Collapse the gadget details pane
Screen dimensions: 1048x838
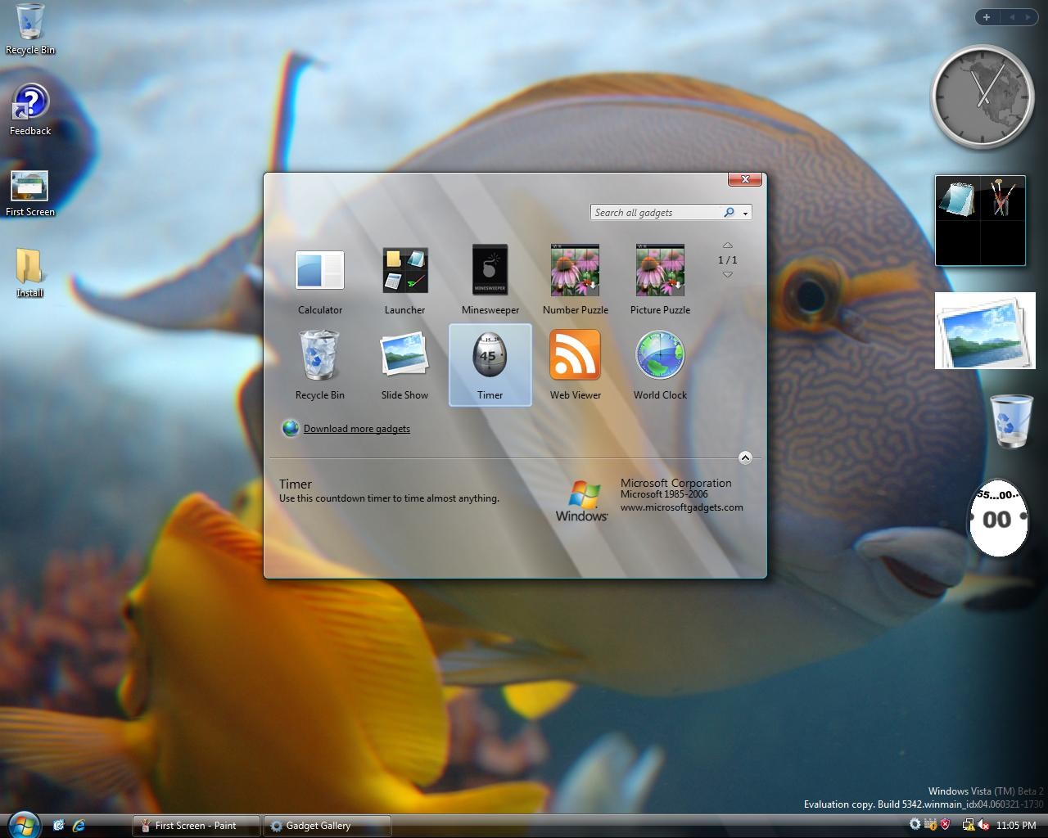(x=745, y=457)
